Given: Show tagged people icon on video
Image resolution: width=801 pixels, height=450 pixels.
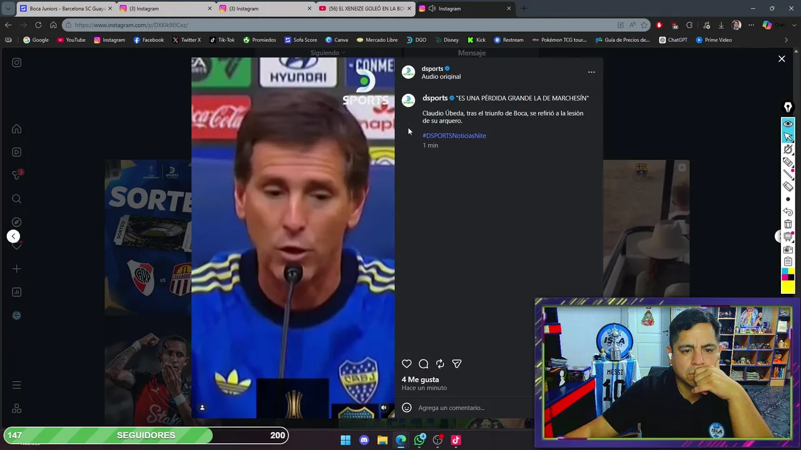Looking at the screenshot, I should click(202, 407).
